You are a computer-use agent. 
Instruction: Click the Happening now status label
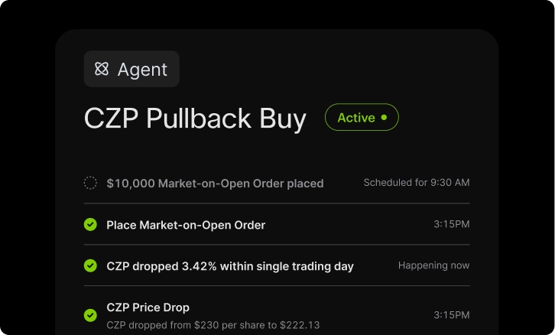coord(433,265)
